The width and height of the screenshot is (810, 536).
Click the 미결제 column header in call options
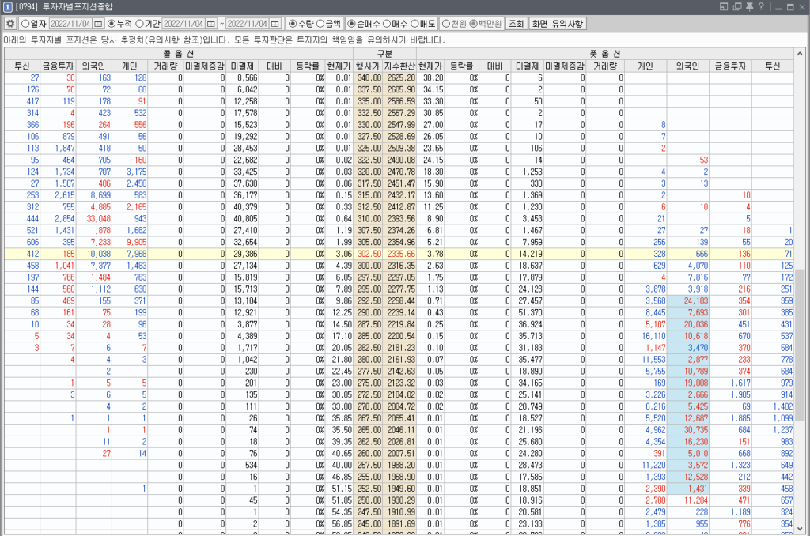pos(242,66)
